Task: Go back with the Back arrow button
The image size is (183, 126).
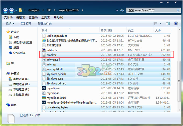Action: pos(5,11)
